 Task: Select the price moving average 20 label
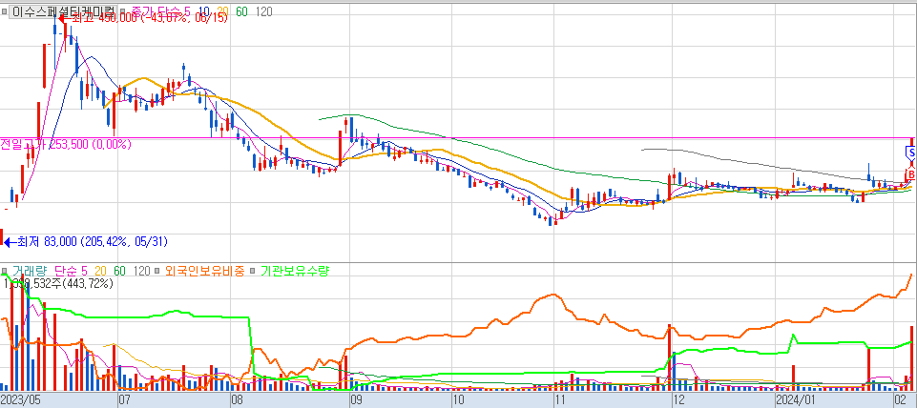(x=222, y=11)
